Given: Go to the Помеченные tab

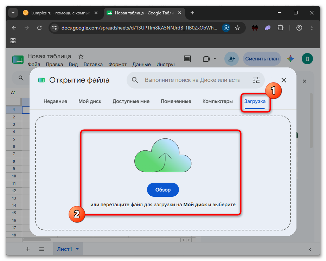Looking at the screenshot, I should tap(176, 101).
